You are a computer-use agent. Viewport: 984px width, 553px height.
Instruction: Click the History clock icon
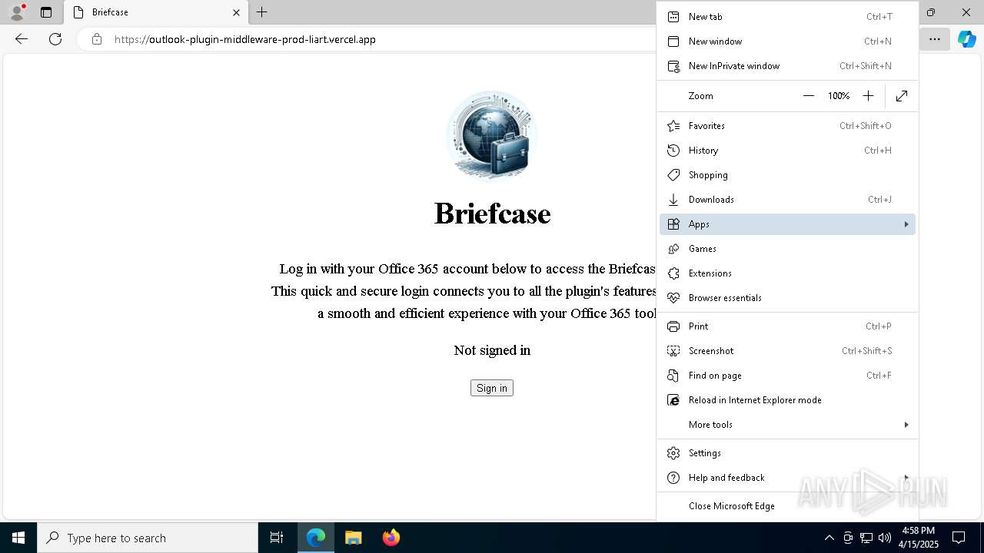click(673, 151)
